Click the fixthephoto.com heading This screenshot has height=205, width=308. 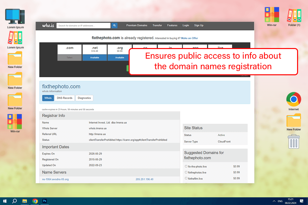click(61, 86)
